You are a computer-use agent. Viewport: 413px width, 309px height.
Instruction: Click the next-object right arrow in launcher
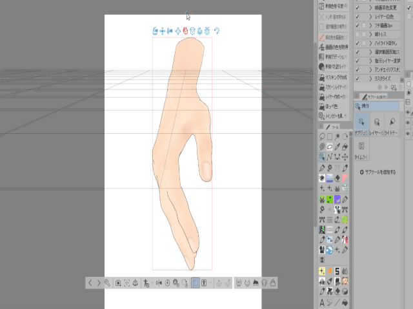tap(99, 283)
